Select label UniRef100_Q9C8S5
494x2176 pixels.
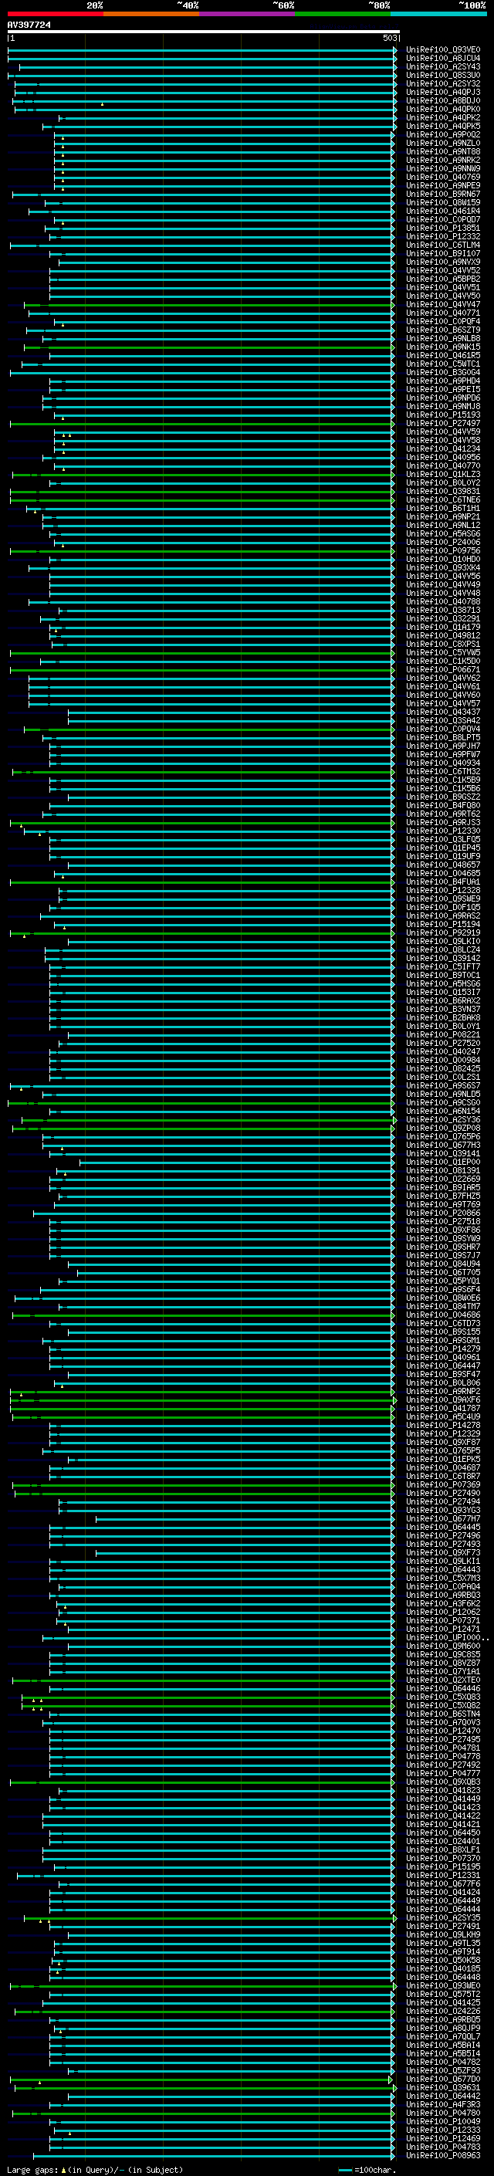click(443, 1654)
